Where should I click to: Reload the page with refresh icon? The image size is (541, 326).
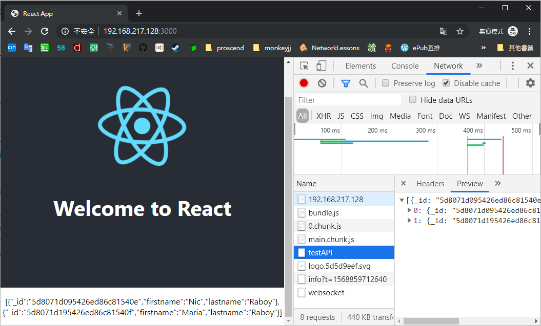pyautogui.click(x=45, y=31)
